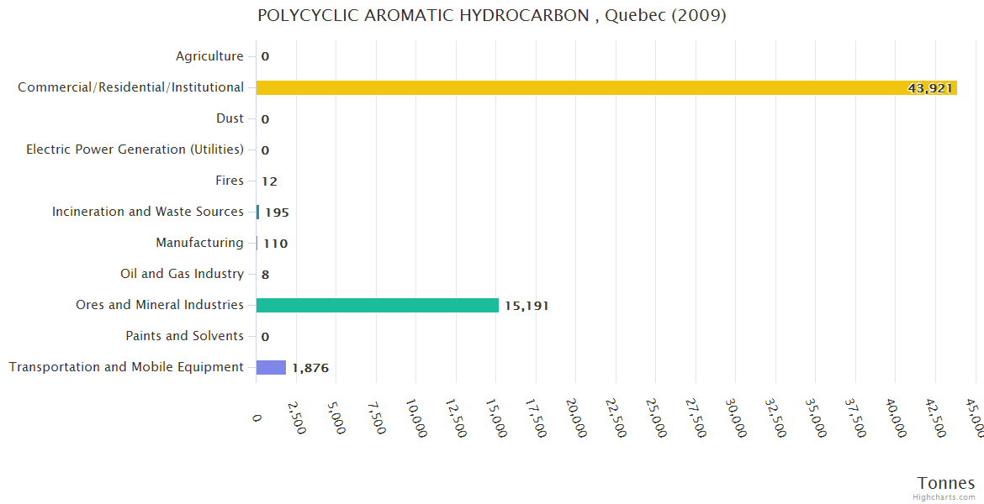Click the Fires category label
Image resolution: width=984 pixels, height=504 pixels.
[x=230, y=181]
